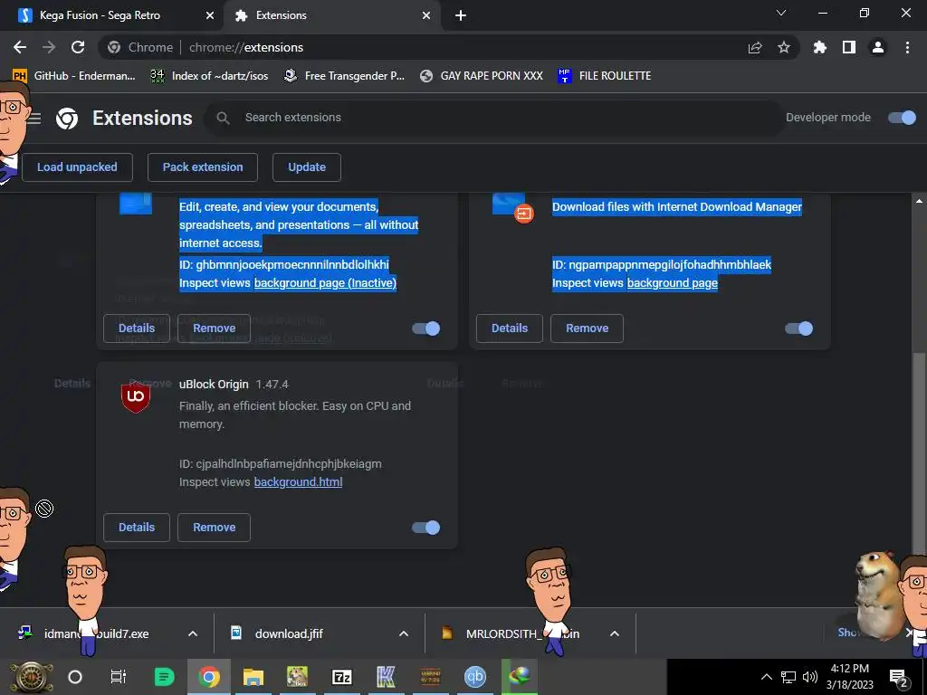Close the Kega Fusion - Sega Retro tab
927x695 pixels.
[x=210, y=15]
